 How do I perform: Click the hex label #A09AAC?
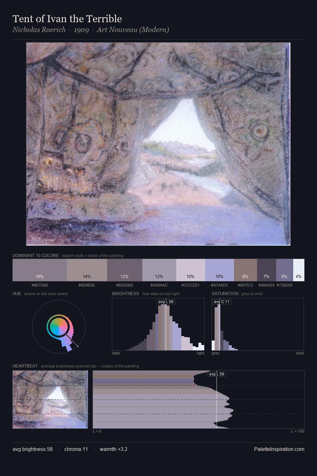click(159, 285)
